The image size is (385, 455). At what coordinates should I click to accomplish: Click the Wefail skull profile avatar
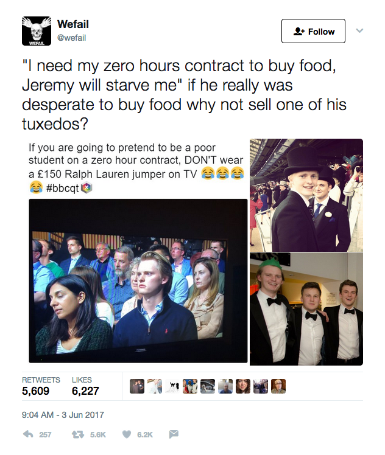[38, 31]
